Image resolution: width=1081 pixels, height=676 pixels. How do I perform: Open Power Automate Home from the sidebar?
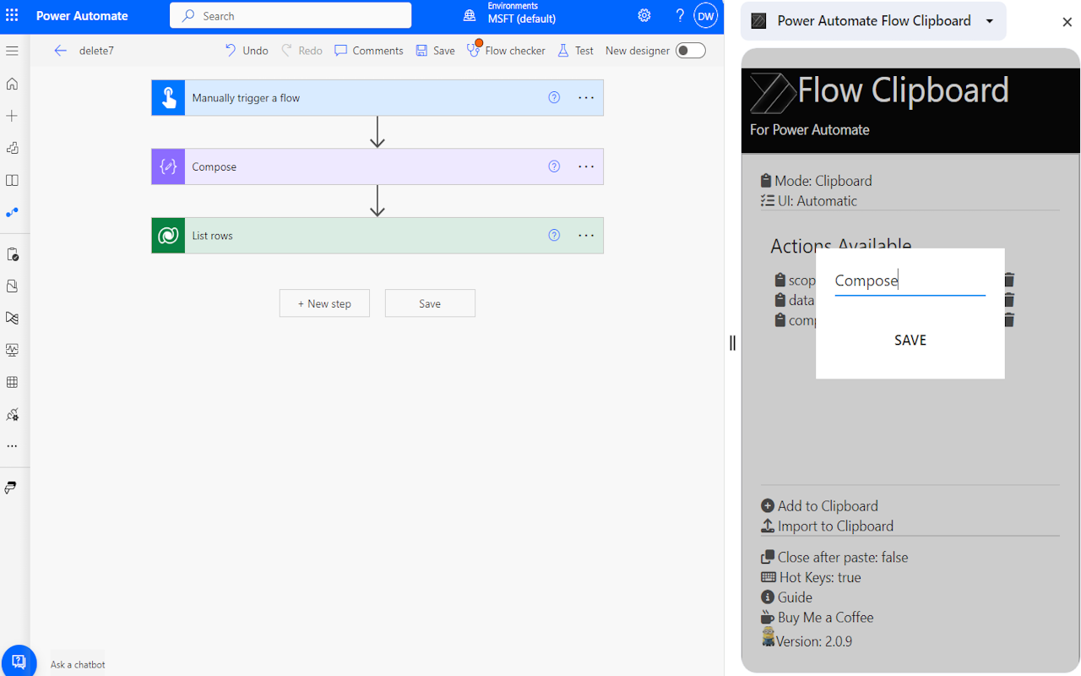[x=12, y=84]
